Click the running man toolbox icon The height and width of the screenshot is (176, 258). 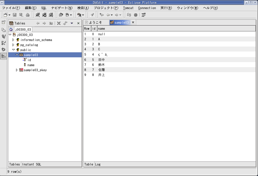point(79,15)
